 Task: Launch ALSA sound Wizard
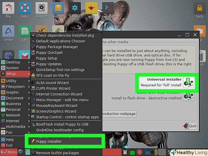pyautogui.click(x=66, y=83)
